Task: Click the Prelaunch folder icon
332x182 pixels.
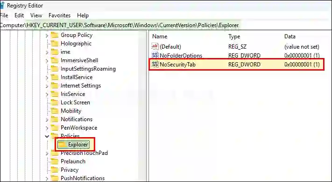Action: pyautogui.click(x=55, y=161)
